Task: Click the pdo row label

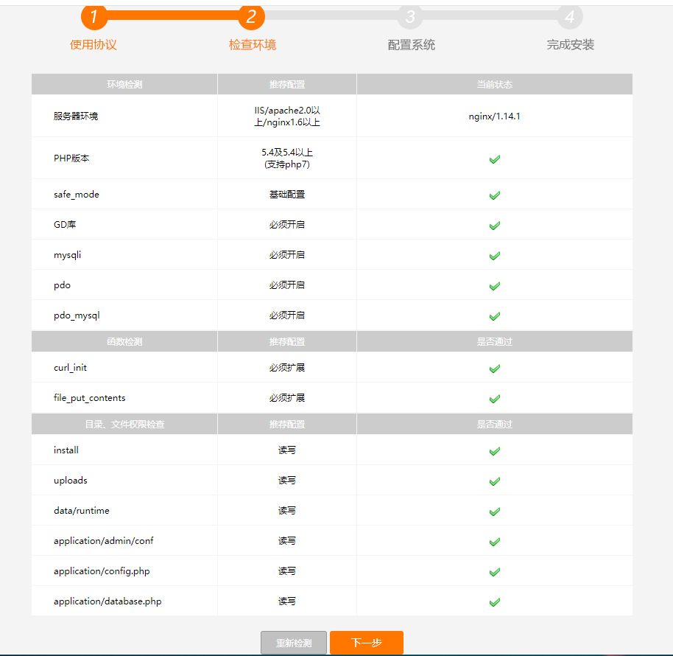Action: tap(63, 285)
